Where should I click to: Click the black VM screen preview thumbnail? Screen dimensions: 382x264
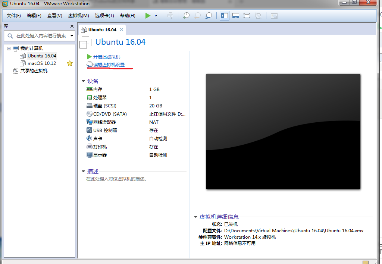coord(283,132)
